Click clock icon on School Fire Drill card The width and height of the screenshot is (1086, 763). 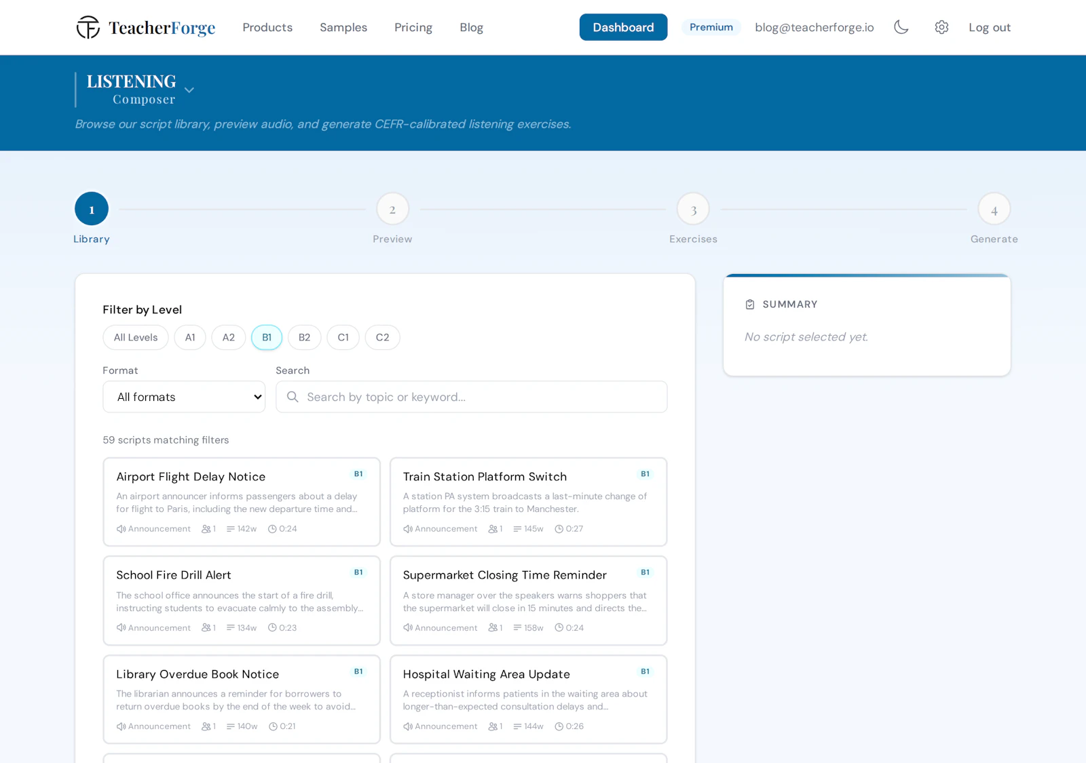coord(272,628)
